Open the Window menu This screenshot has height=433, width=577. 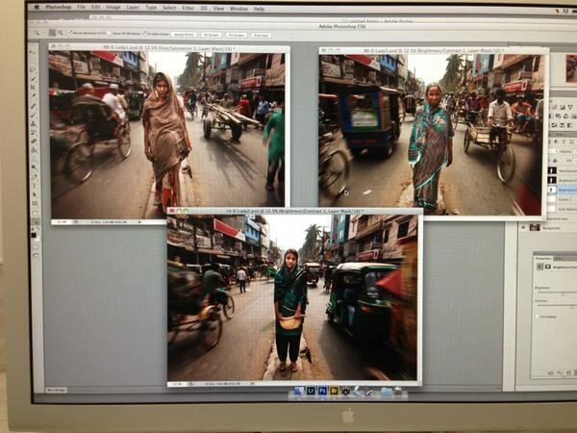238,8
